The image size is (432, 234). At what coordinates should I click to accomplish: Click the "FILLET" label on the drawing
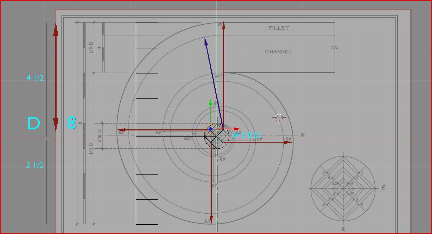279,28
